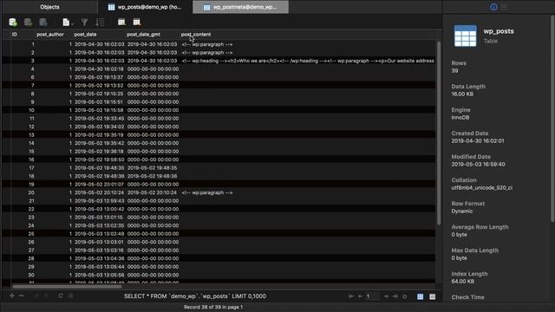The height and width of the screenshot is (312, 555).
Task: Click the Engine value InnoDB
Action: tap(460, 118)
